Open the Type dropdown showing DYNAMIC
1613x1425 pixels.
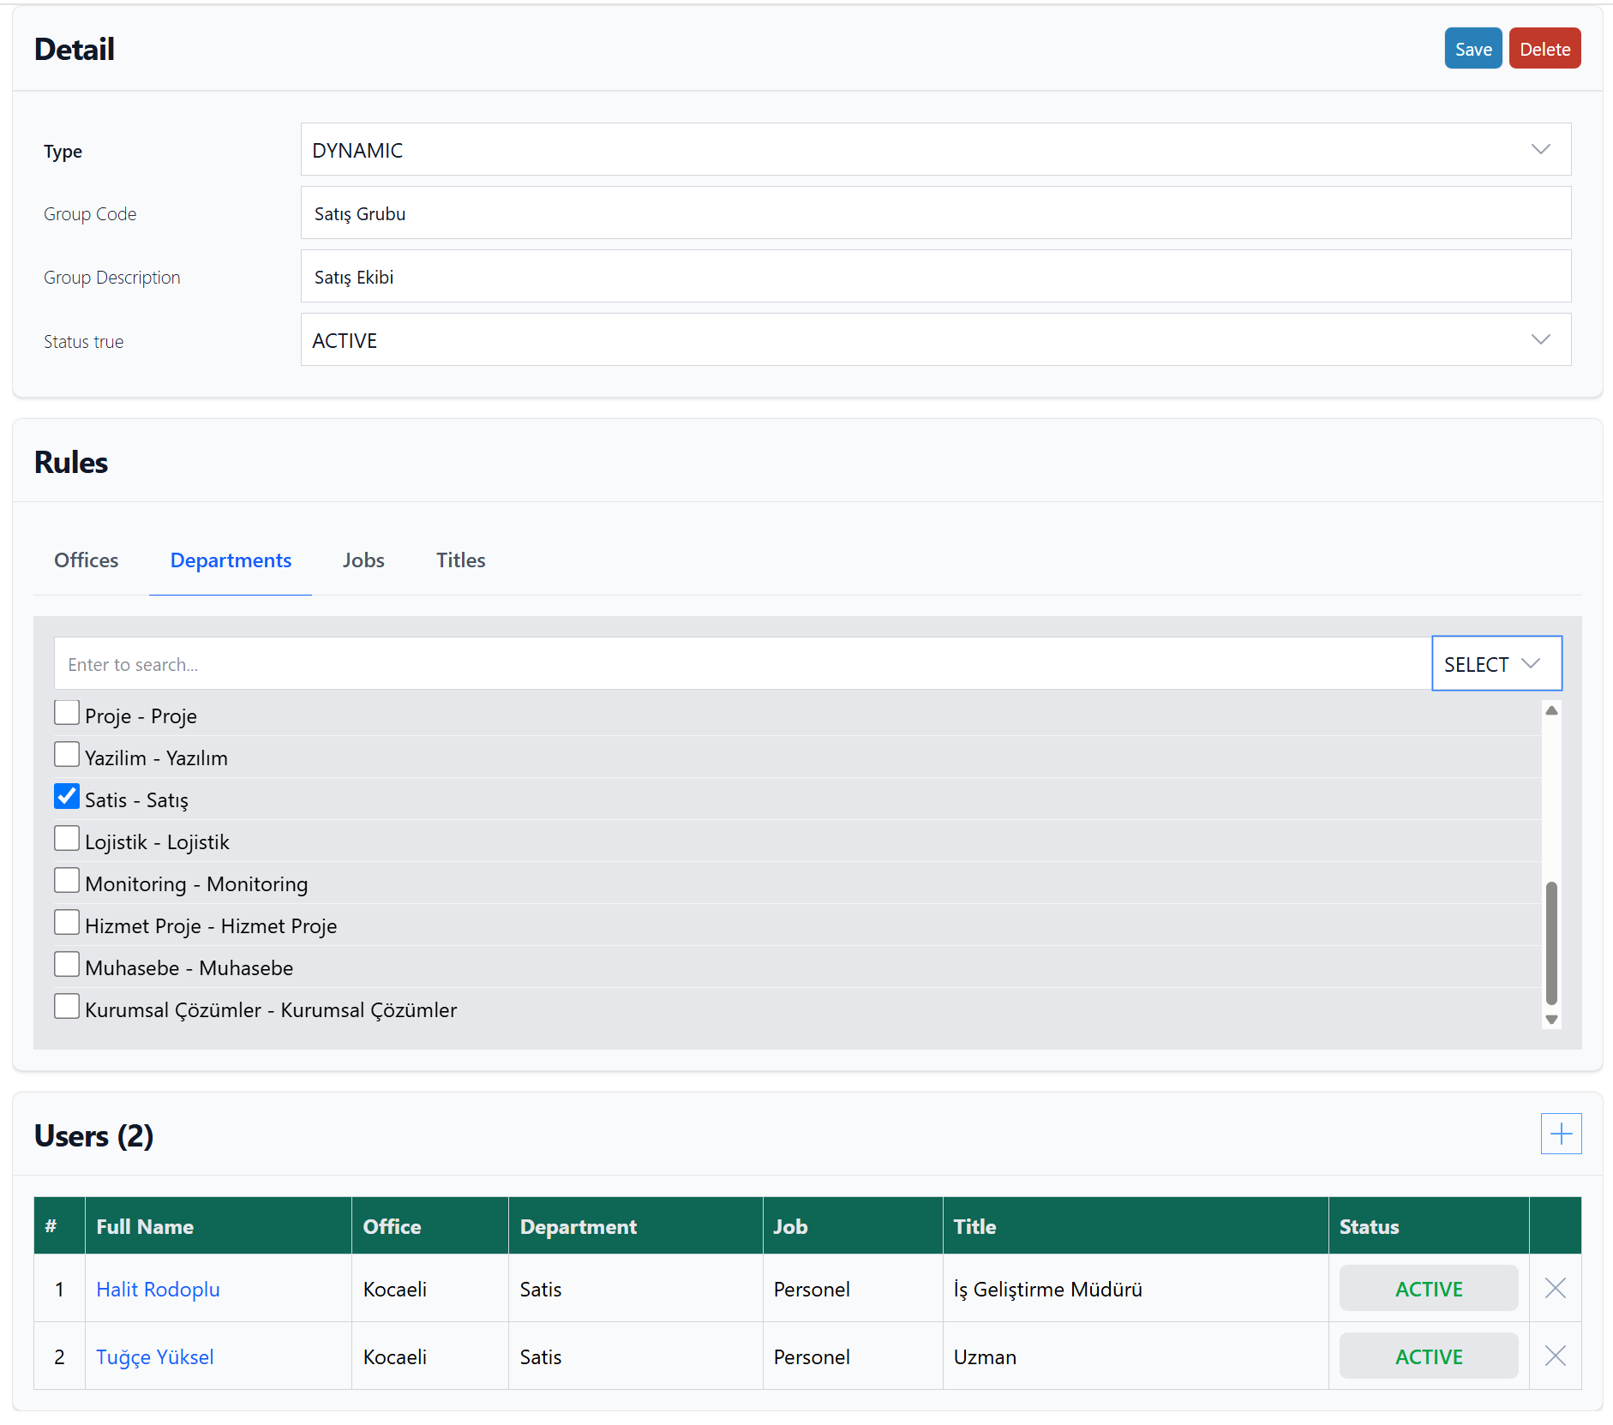935,150
